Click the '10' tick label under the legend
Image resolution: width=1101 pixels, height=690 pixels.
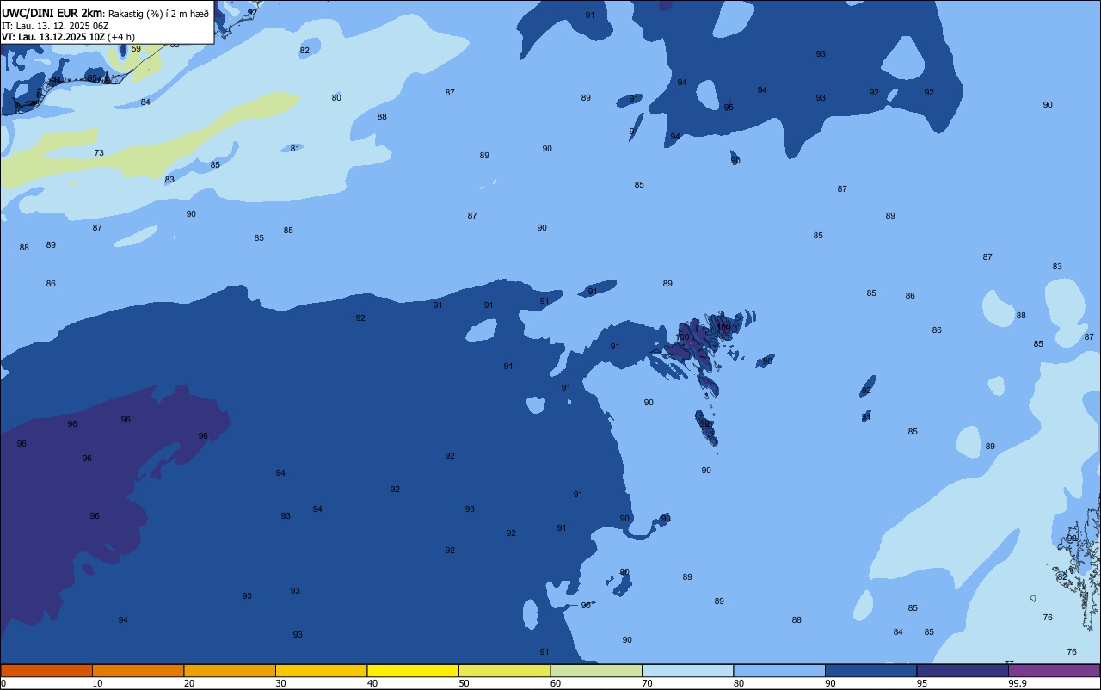[x=97, y=683]
